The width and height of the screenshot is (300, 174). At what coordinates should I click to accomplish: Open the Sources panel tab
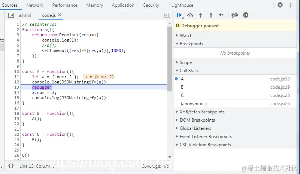pyautogui.click(x=10, y=5)
